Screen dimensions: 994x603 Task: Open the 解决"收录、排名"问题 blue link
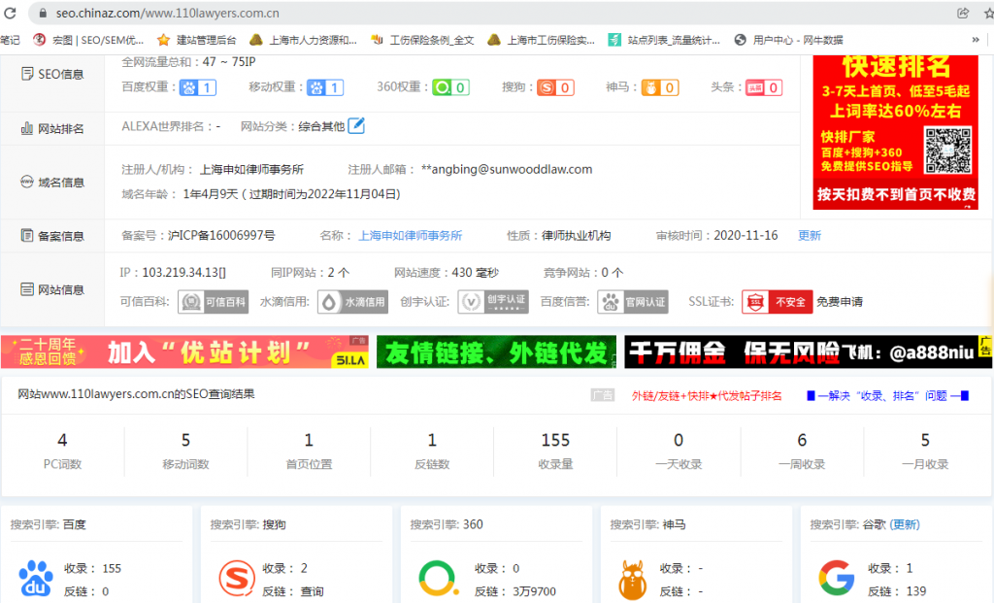click(x=887, y=395)
